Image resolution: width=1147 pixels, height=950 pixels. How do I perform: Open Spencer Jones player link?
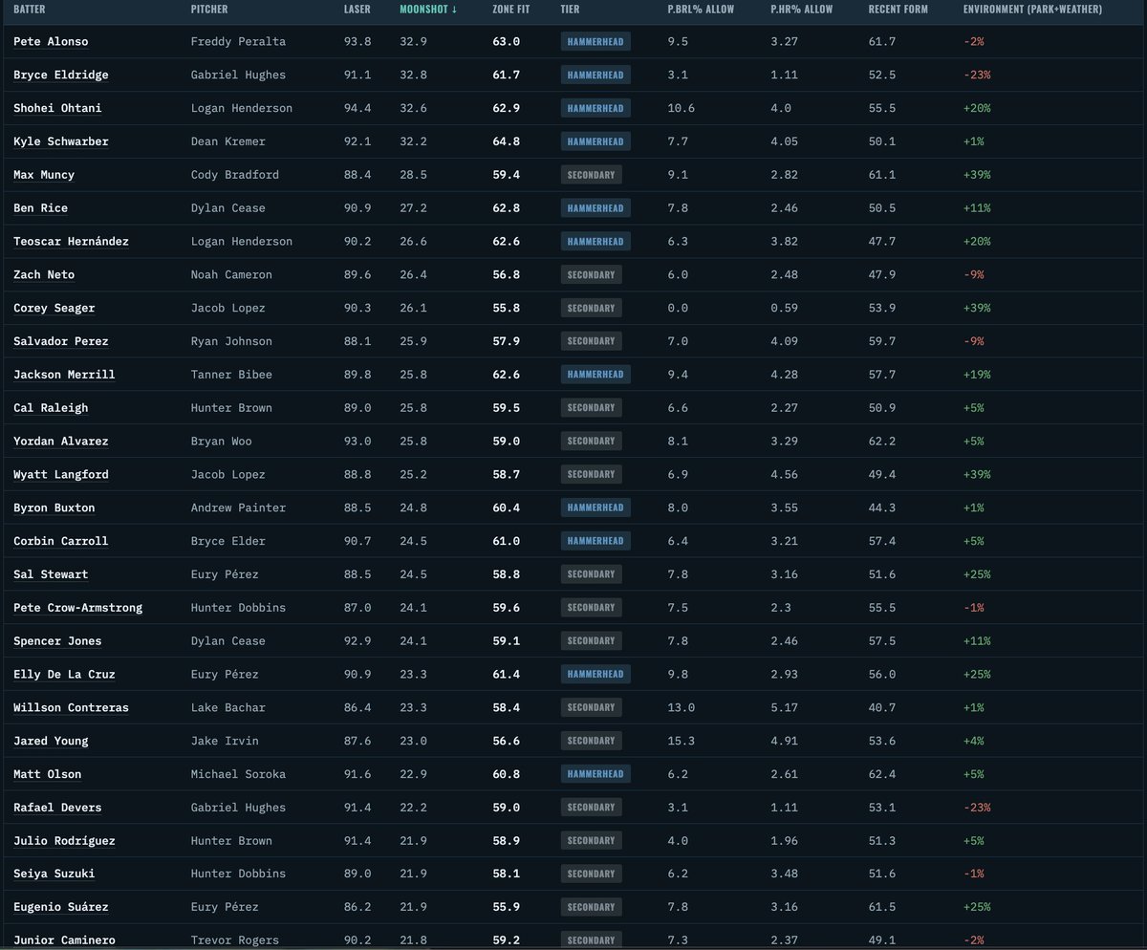point(57,641)
